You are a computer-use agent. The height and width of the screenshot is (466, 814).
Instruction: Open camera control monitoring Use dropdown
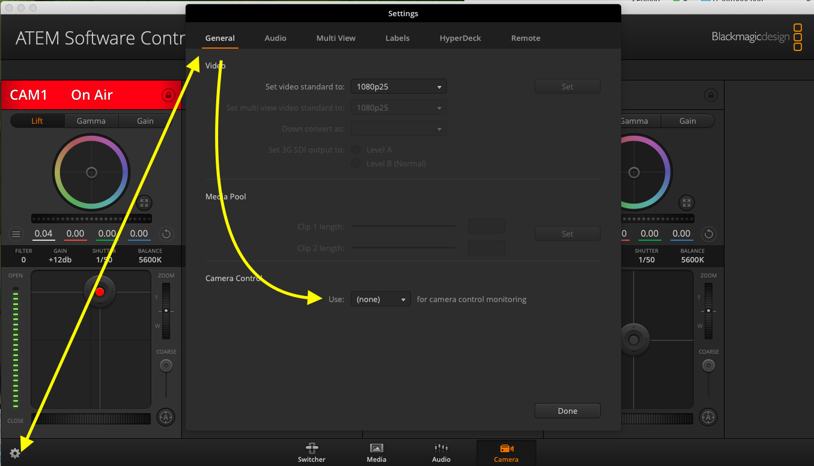point(381,299)
